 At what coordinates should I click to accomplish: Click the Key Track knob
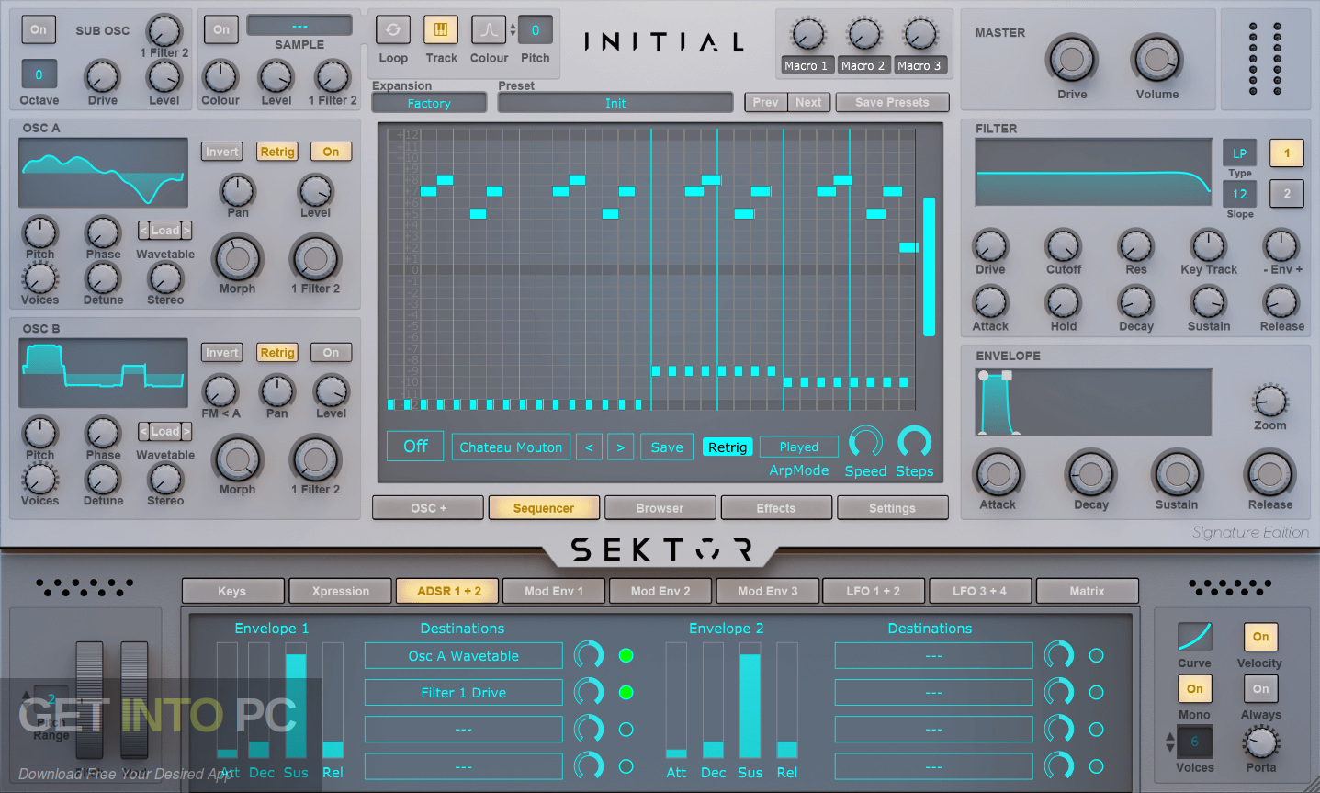tap(1208, 246)
